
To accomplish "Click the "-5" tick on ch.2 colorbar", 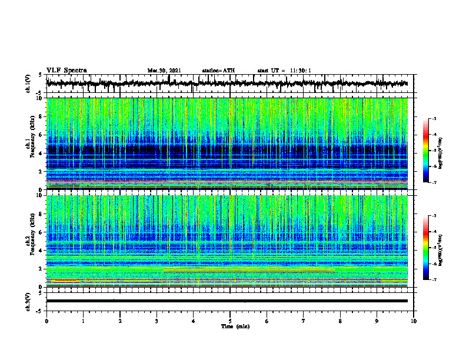I will (x=434, y=248).
